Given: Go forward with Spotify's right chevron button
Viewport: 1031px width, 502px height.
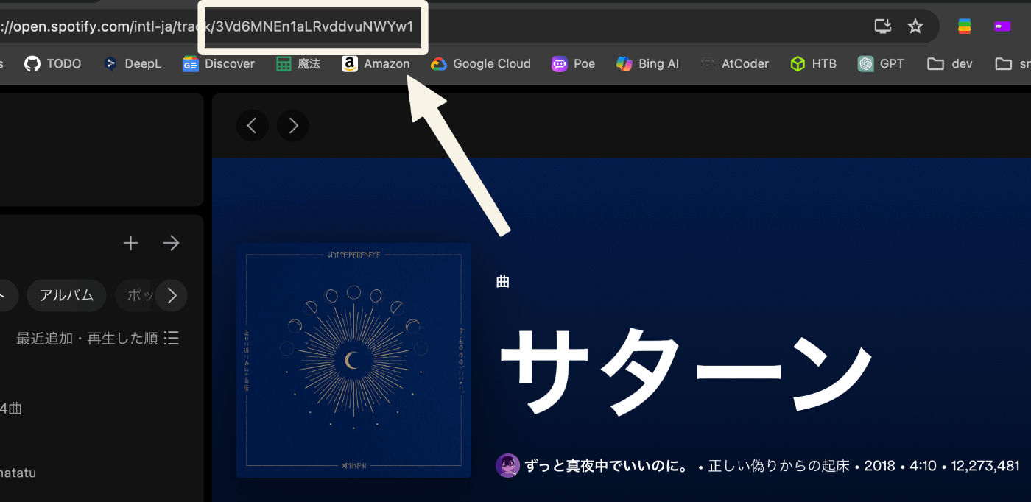Looking at the screenshot, I should pyautogui.click(x=293, y=126).
